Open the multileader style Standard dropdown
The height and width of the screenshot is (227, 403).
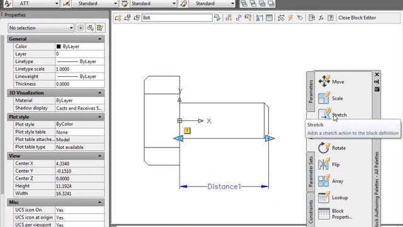pyautogui.click(x=232, y=4)
